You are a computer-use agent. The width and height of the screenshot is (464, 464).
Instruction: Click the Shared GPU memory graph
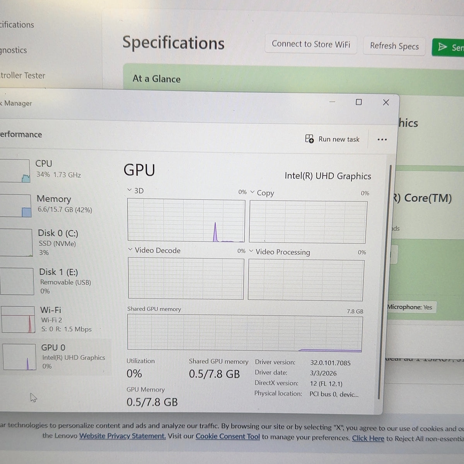click(x=245, y=333)
